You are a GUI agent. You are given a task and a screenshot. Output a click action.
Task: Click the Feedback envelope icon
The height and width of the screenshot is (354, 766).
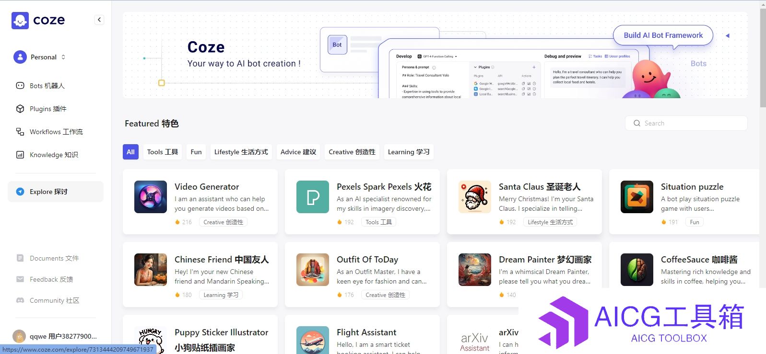pos(20,279)
